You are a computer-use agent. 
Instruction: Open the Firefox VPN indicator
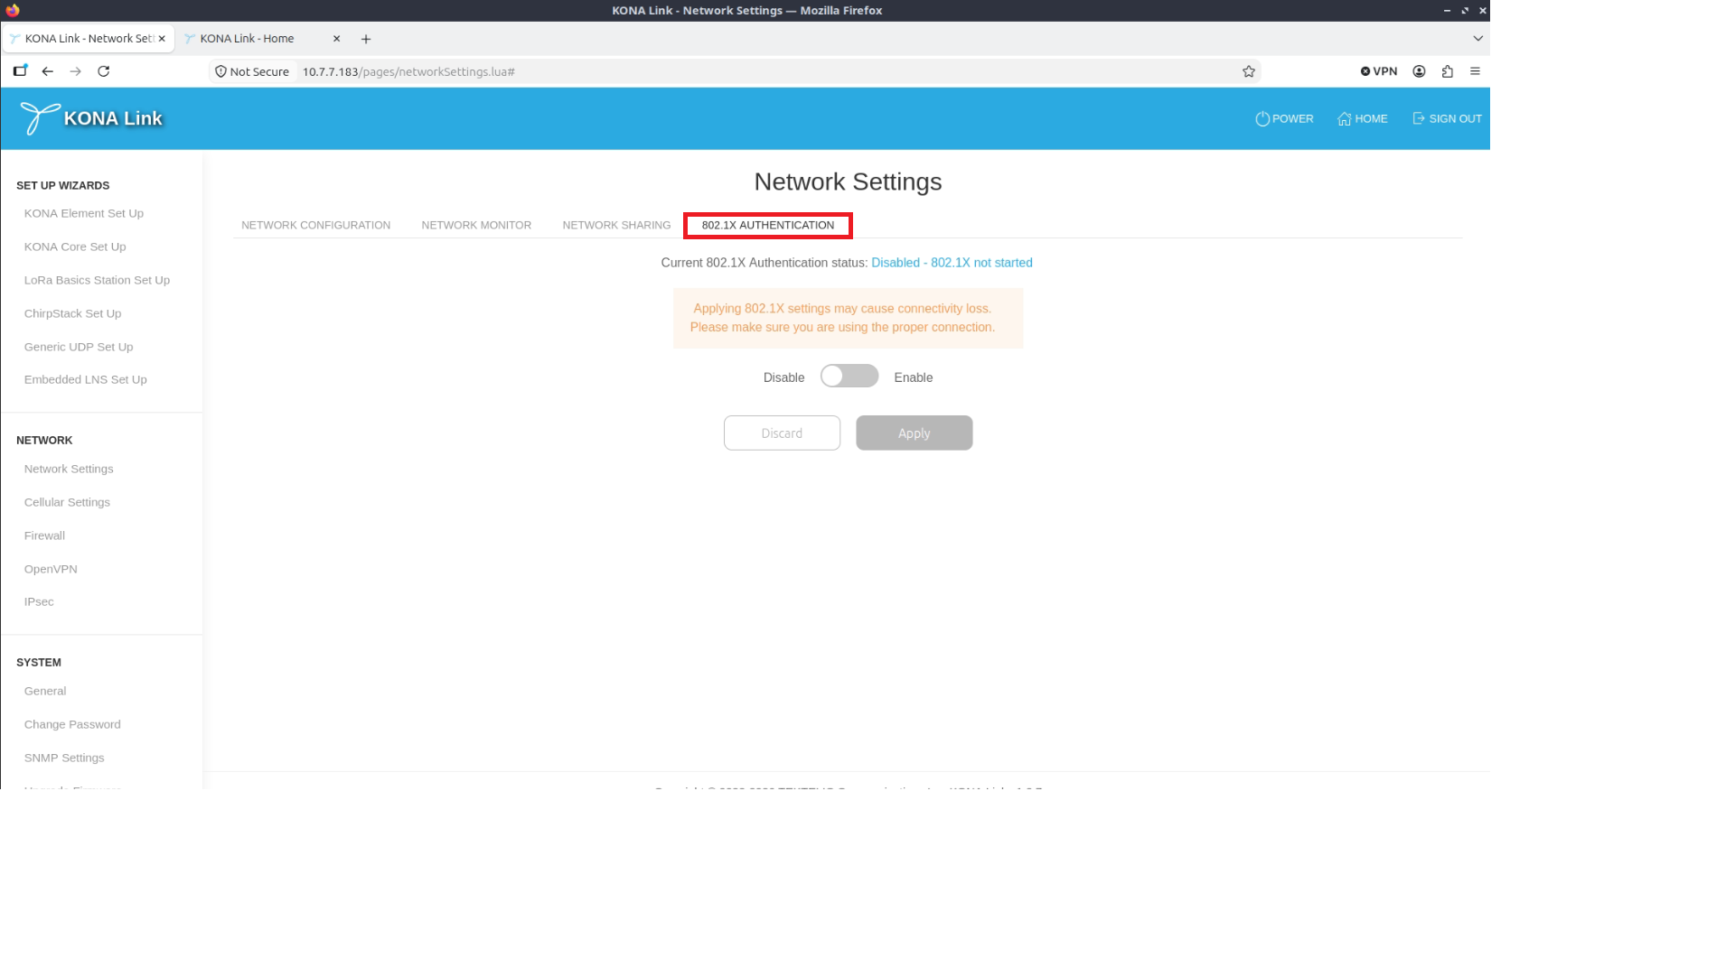pyautogui.click(x=1379, y=71)
